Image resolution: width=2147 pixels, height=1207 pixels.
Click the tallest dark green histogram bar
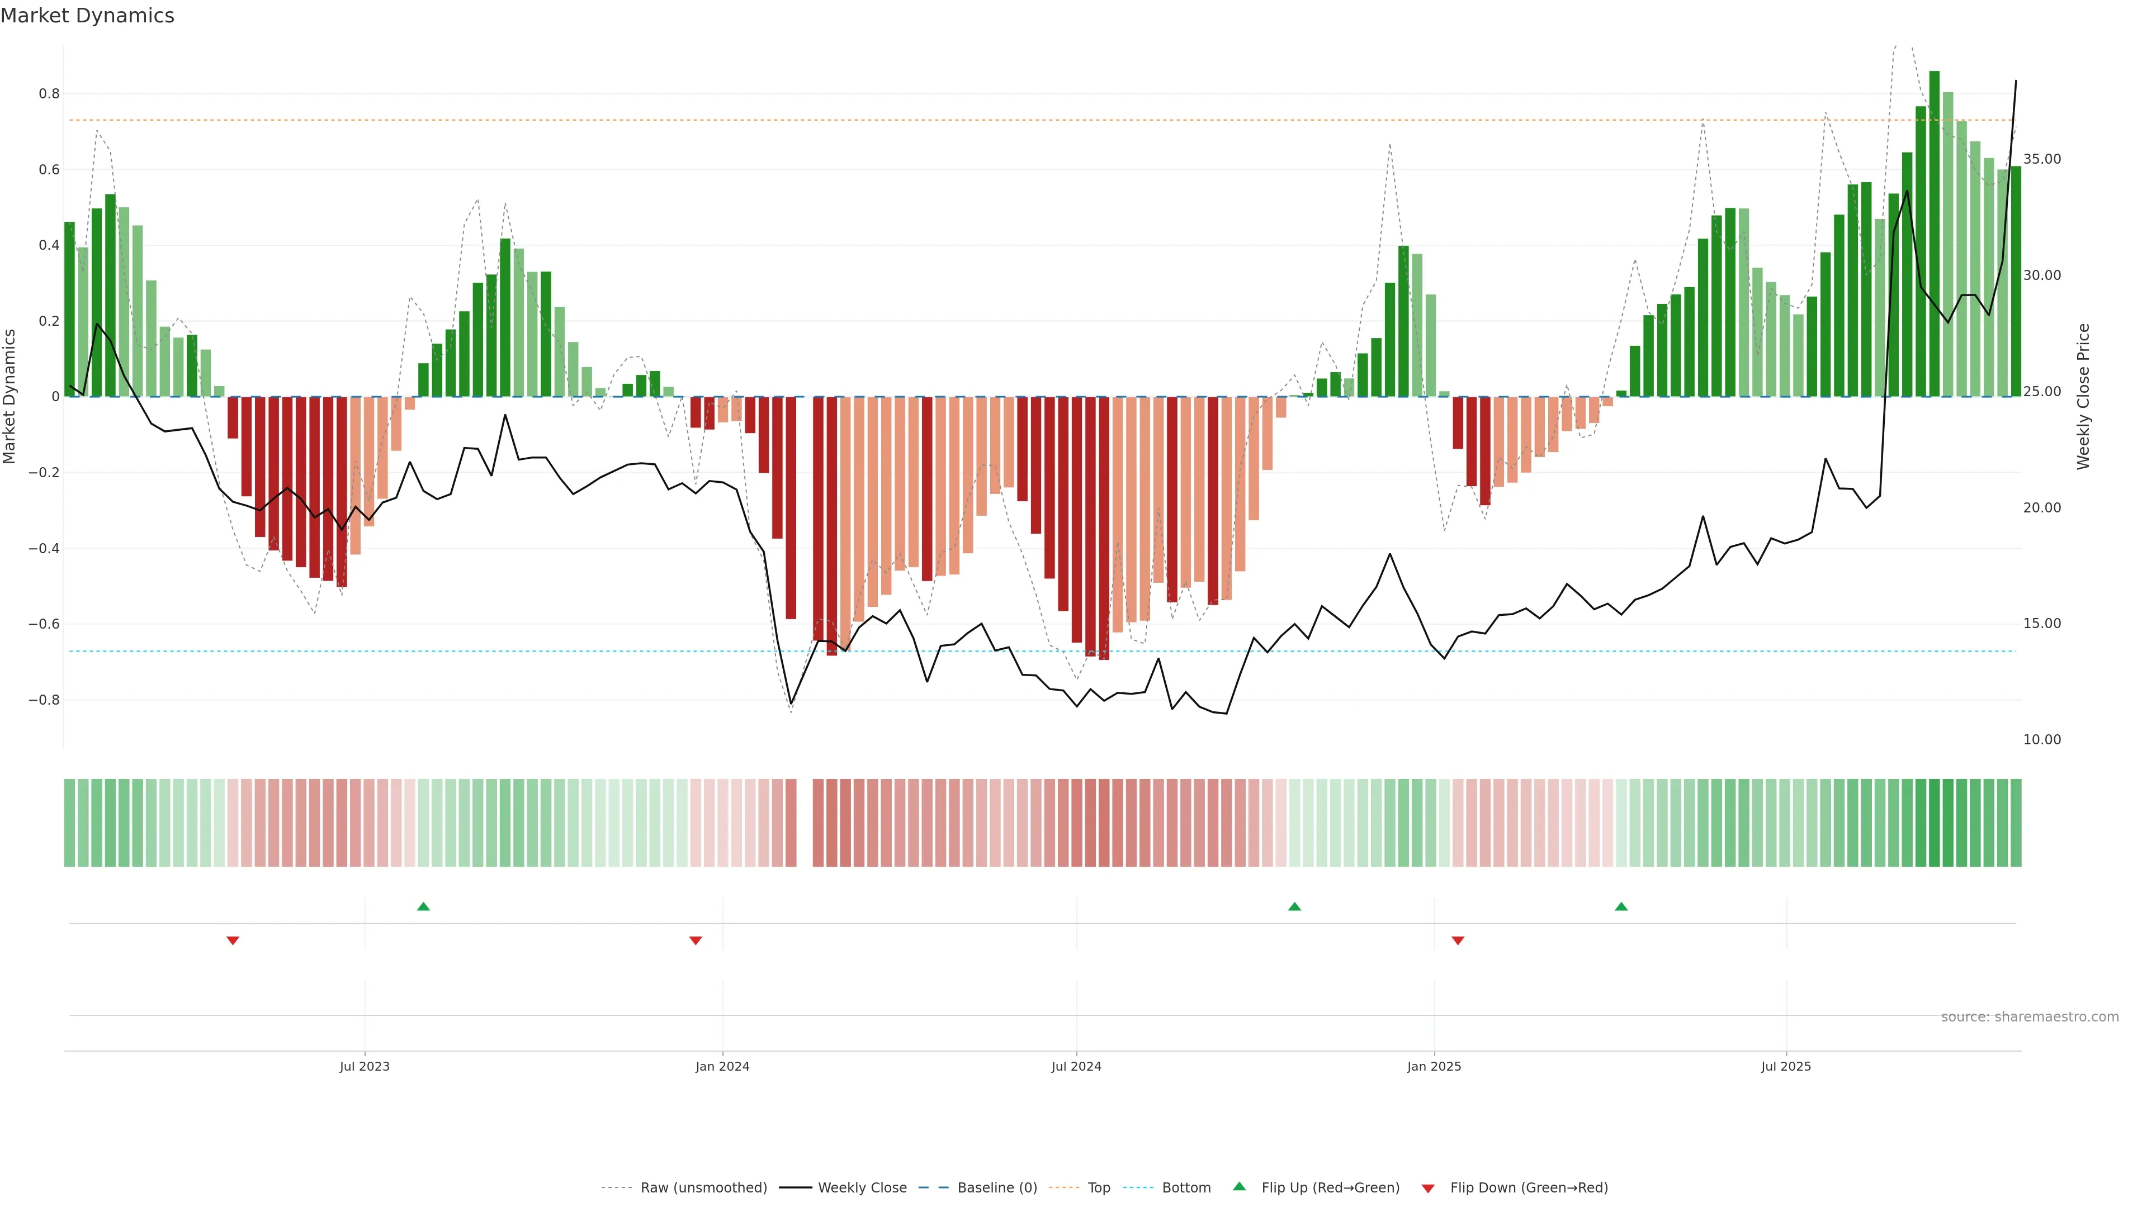click(x=1935, y=233)
